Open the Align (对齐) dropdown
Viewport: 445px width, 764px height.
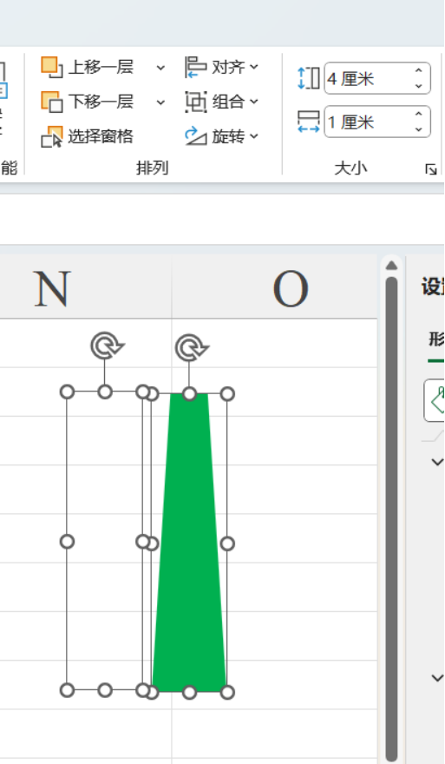[221, 67]
